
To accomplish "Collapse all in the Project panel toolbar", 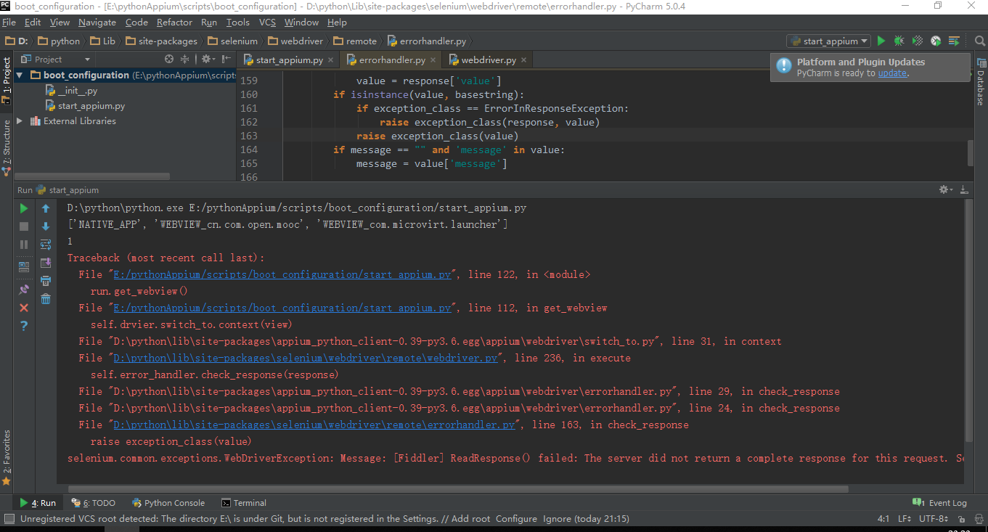I will (184, 60).
